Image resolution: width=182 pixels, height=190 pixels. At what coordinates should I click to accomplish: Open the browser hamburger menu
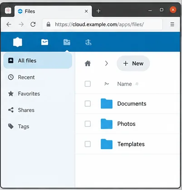click(x=172, y=24)
